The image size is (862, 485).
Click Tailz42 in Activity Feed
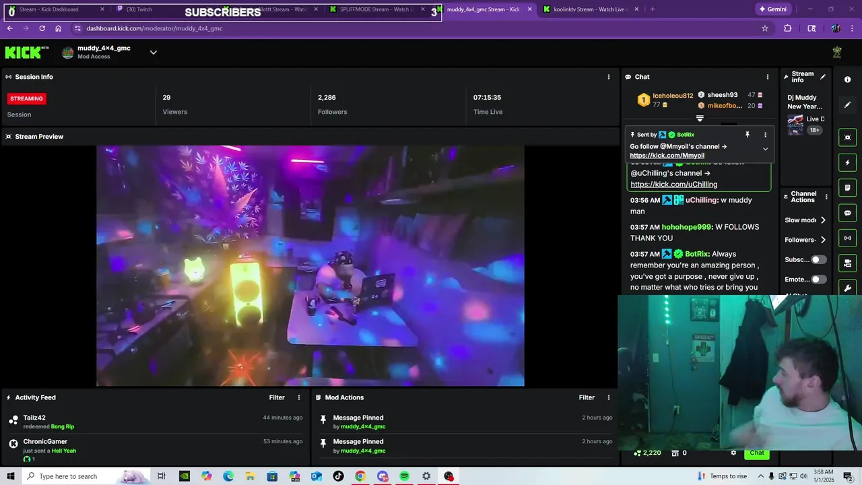(34, 418)
